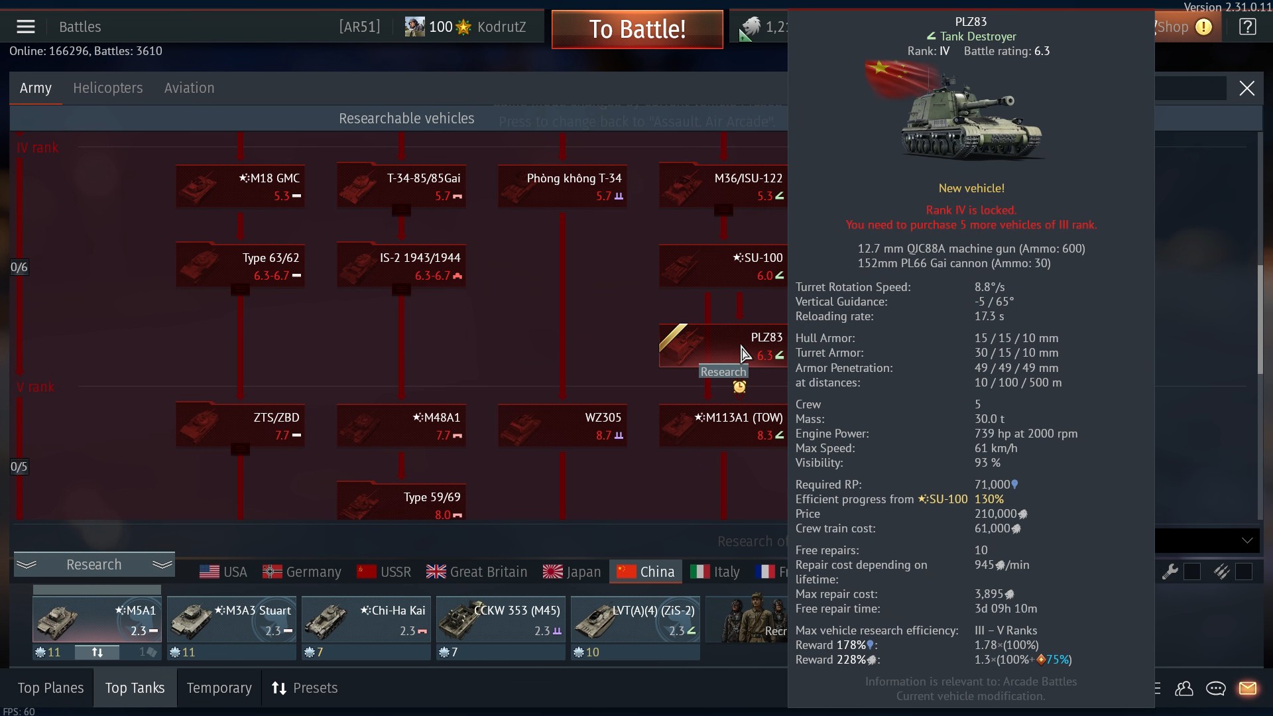Screen dimensions: 1273x716
Task: Click the player avatar portrait icon
Action: [x=415, y=27]
